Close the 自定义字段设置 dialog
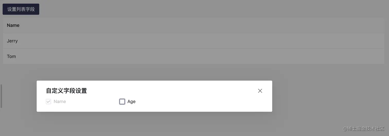This screenshot has width=389, height=136. [260, 91]
